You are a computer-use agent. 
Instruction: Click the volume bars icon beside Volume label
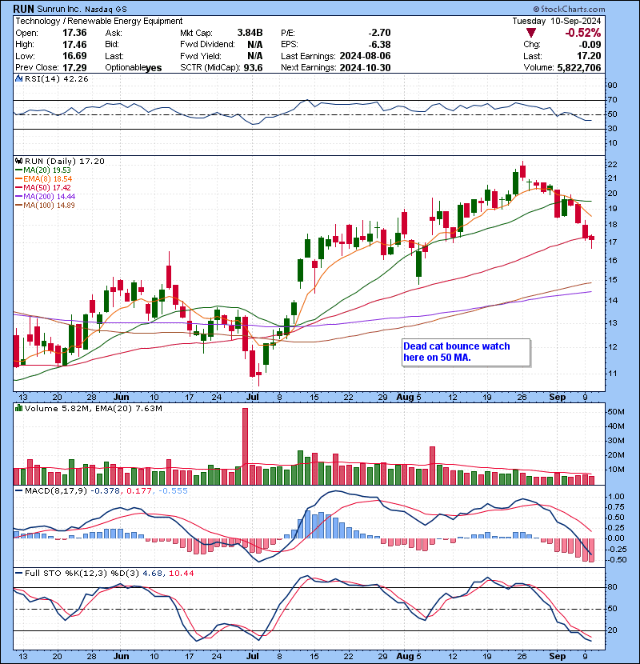tap(18, 408)
